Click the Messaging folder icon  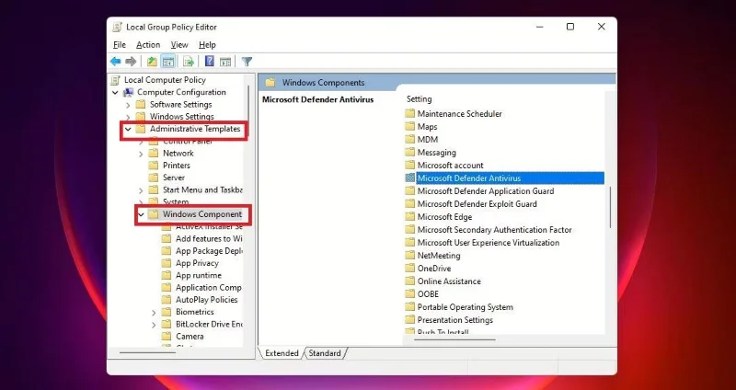(410, 153)
